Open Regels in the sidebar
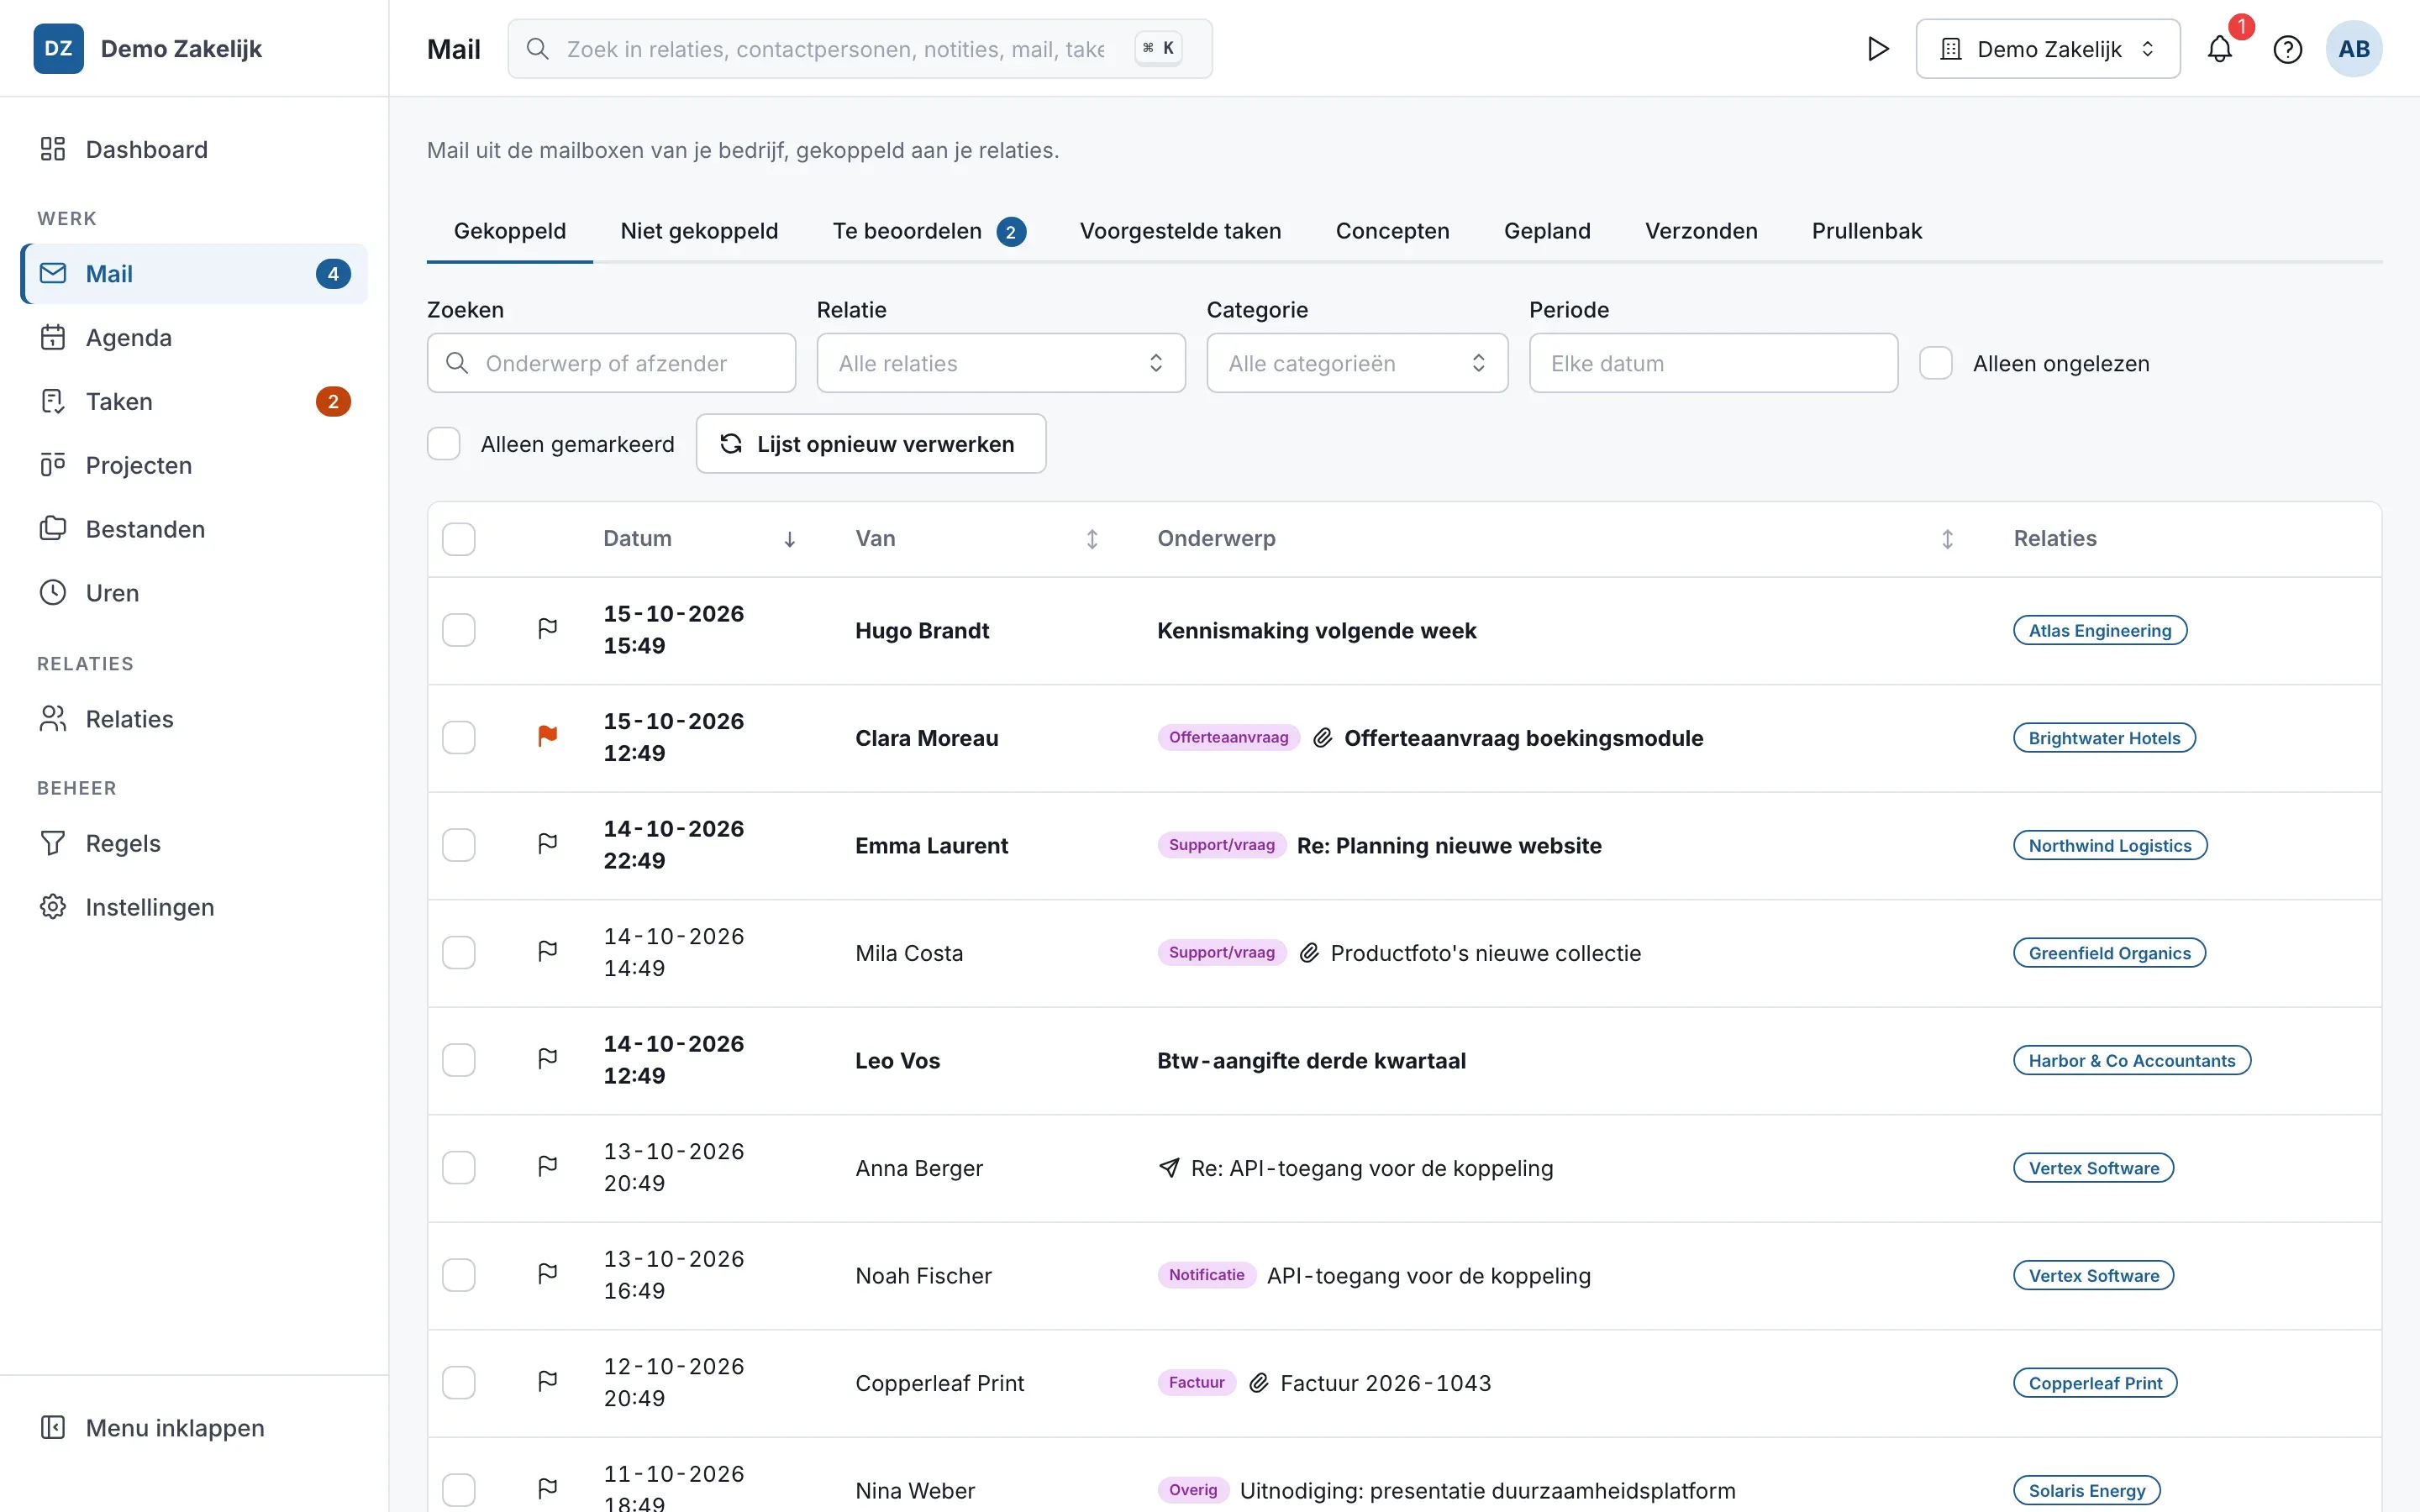 pos(194,843)
